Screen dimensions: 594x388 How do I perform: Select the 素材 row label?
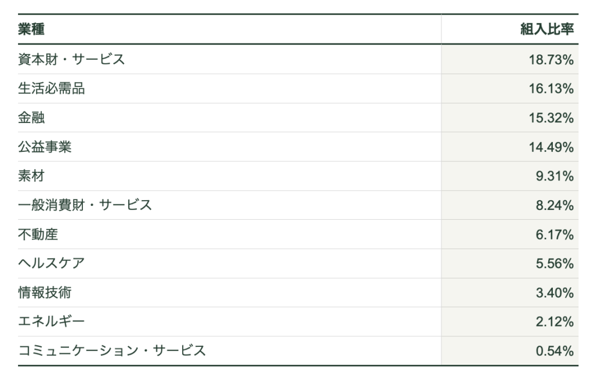click(32, 176)
